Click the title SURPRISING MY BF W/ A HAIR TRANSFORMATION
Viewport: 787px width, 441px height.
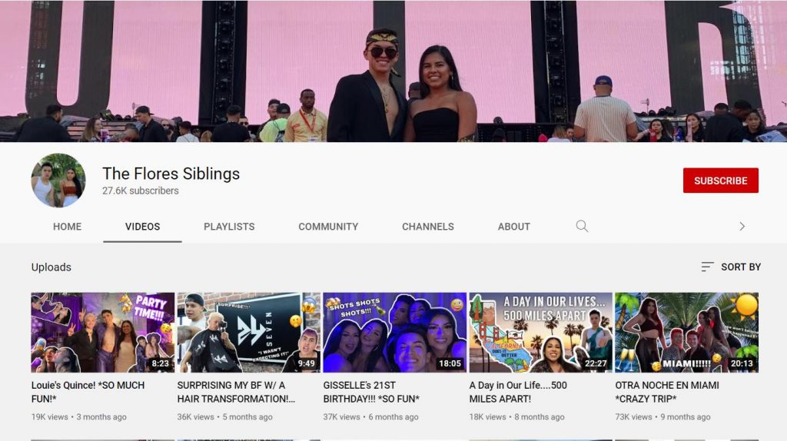[x=236, y=392]
